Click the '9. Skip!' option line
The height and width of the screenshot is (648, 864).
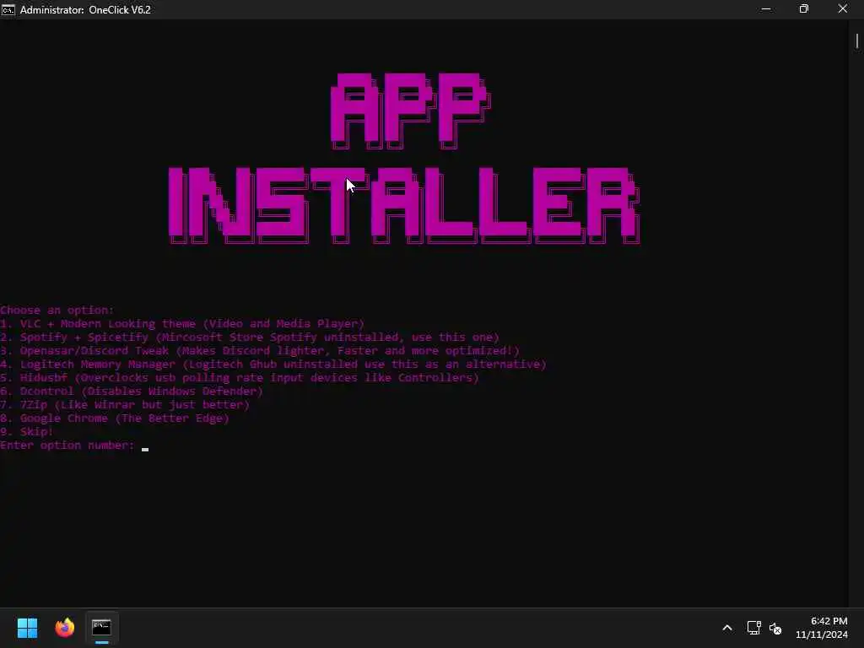coord(26,431)
